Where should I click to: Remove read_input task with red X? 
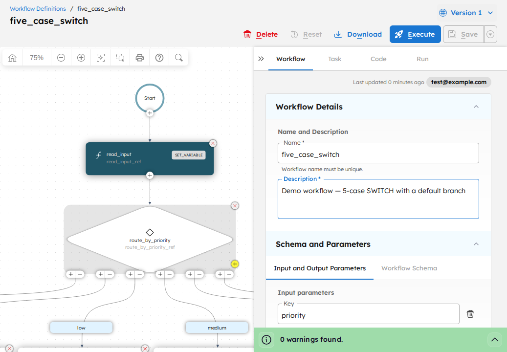point(213,143)
